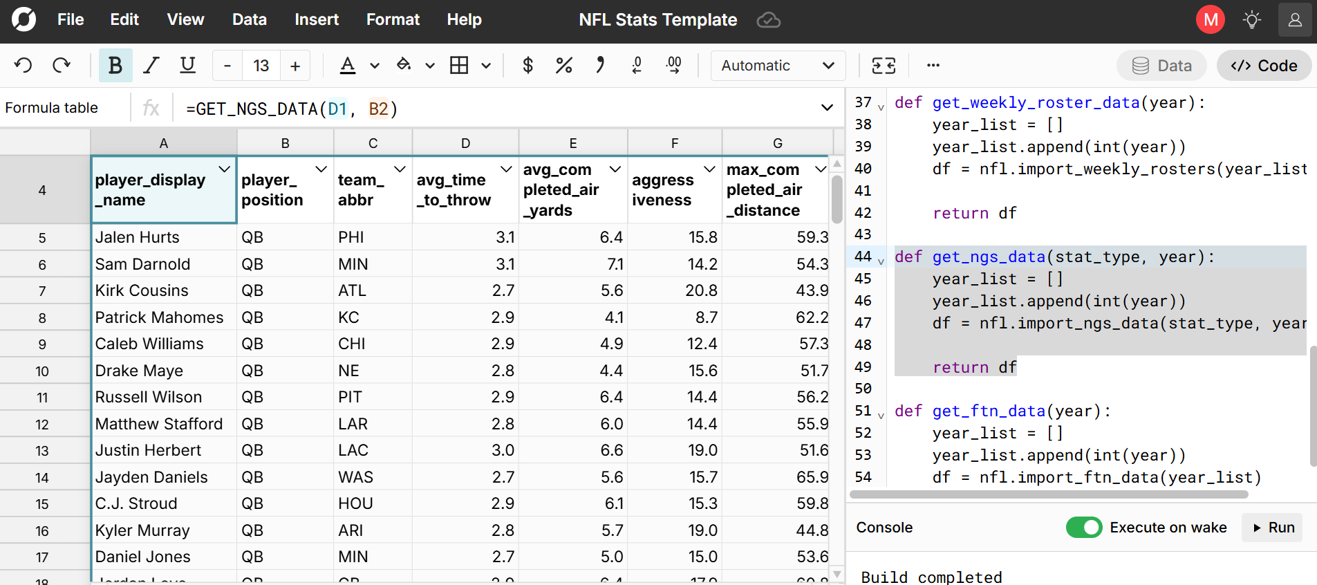The image size is (1317, 585).
Task: Open the Format menu
Action: tap(393, 20)
